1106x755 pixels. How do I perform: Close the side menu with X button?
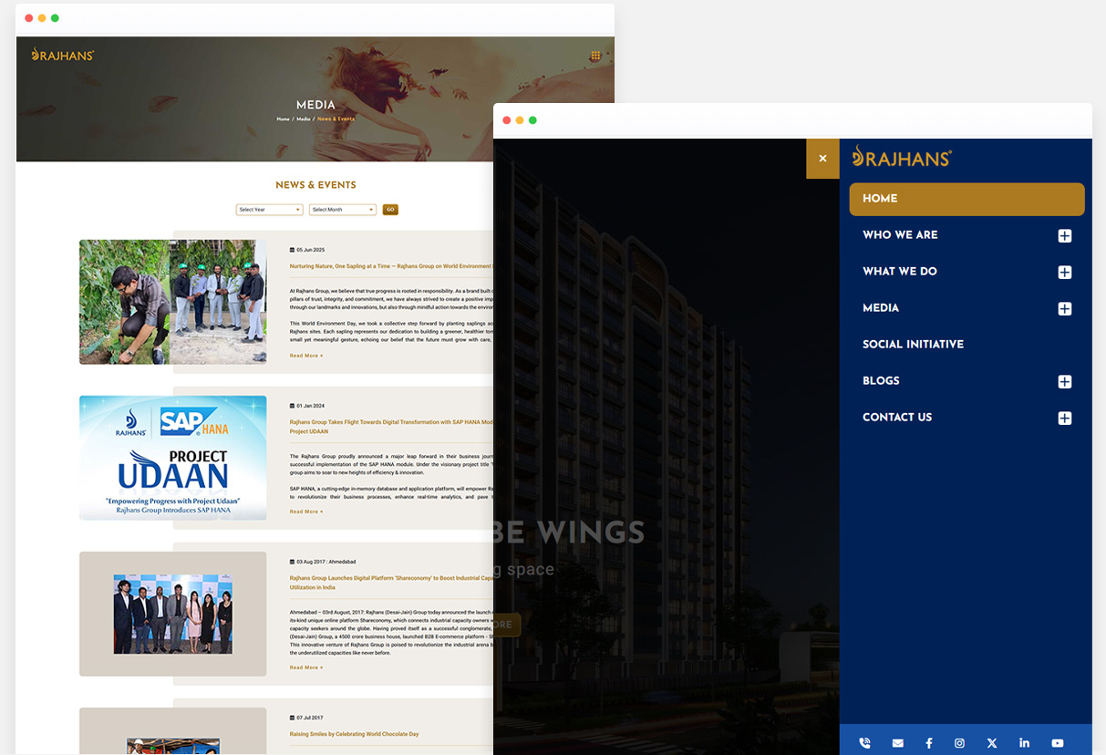(822, 159)
